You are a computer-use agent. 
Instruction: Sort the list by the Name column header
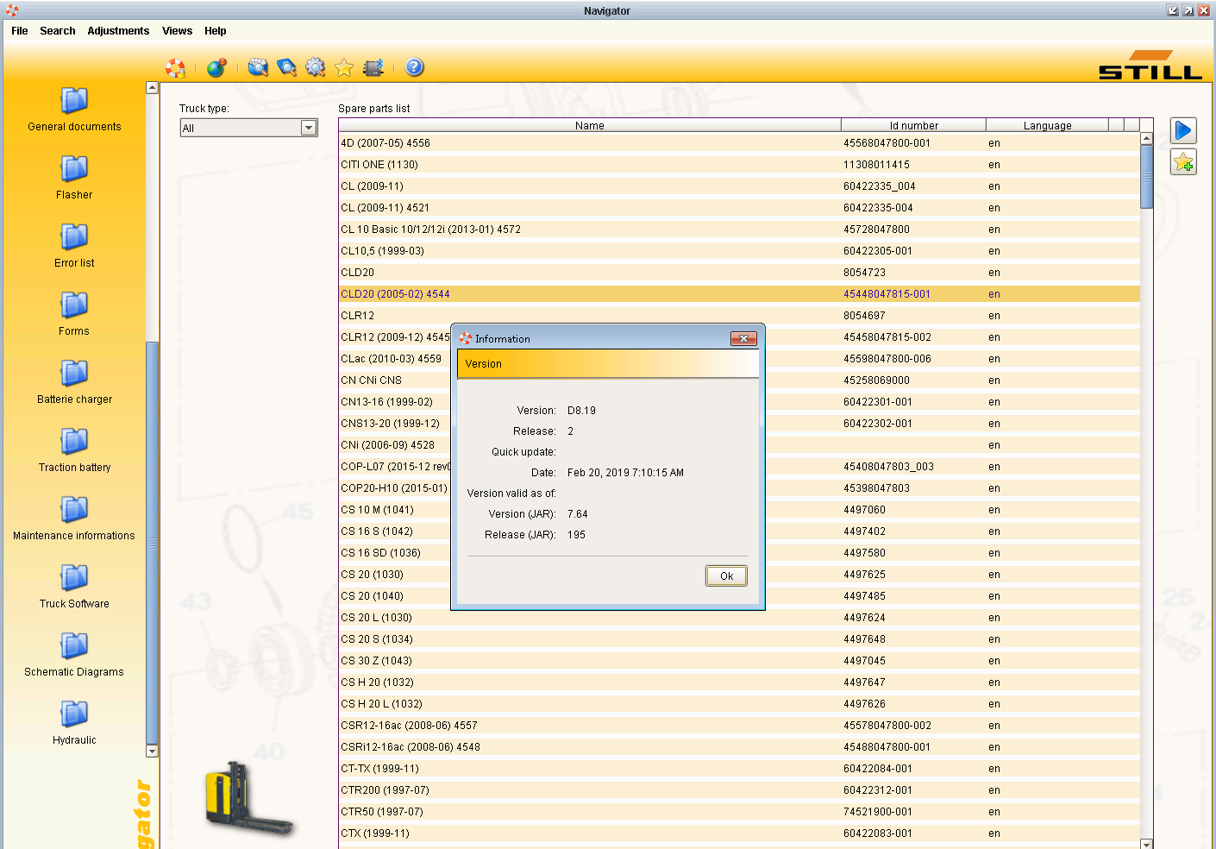click(x=589, y=125)
